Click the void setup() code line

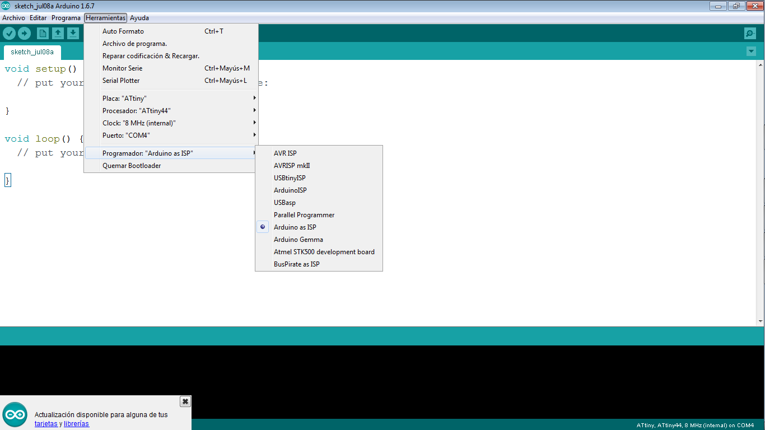pyautogui.click(x=40, y=69)
